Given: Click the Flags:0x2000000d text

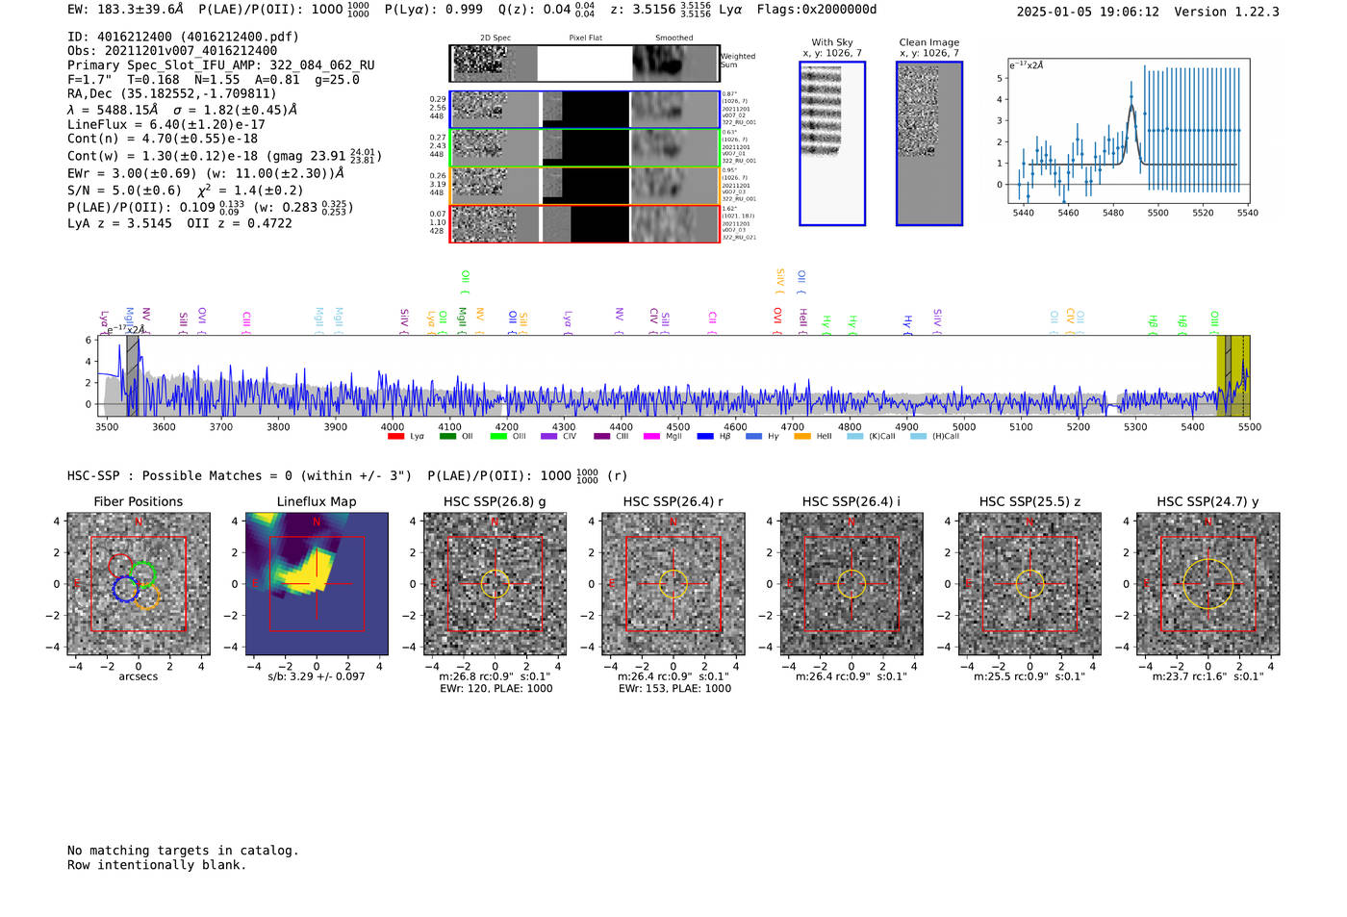Looking at the screenshot, I should click(817, 10).
